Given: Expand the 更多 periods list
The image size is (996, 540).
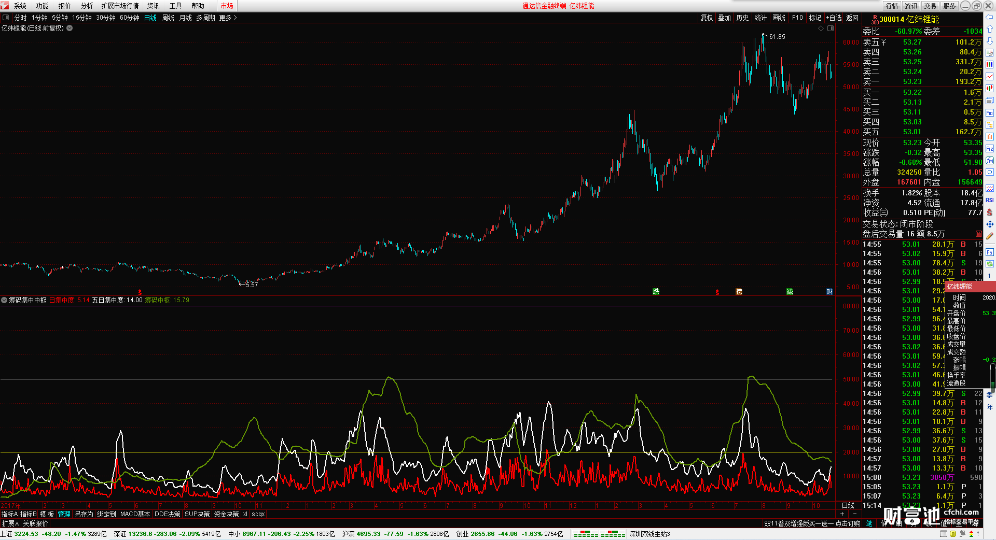Looking at the screenshot, I should point(228,18).
